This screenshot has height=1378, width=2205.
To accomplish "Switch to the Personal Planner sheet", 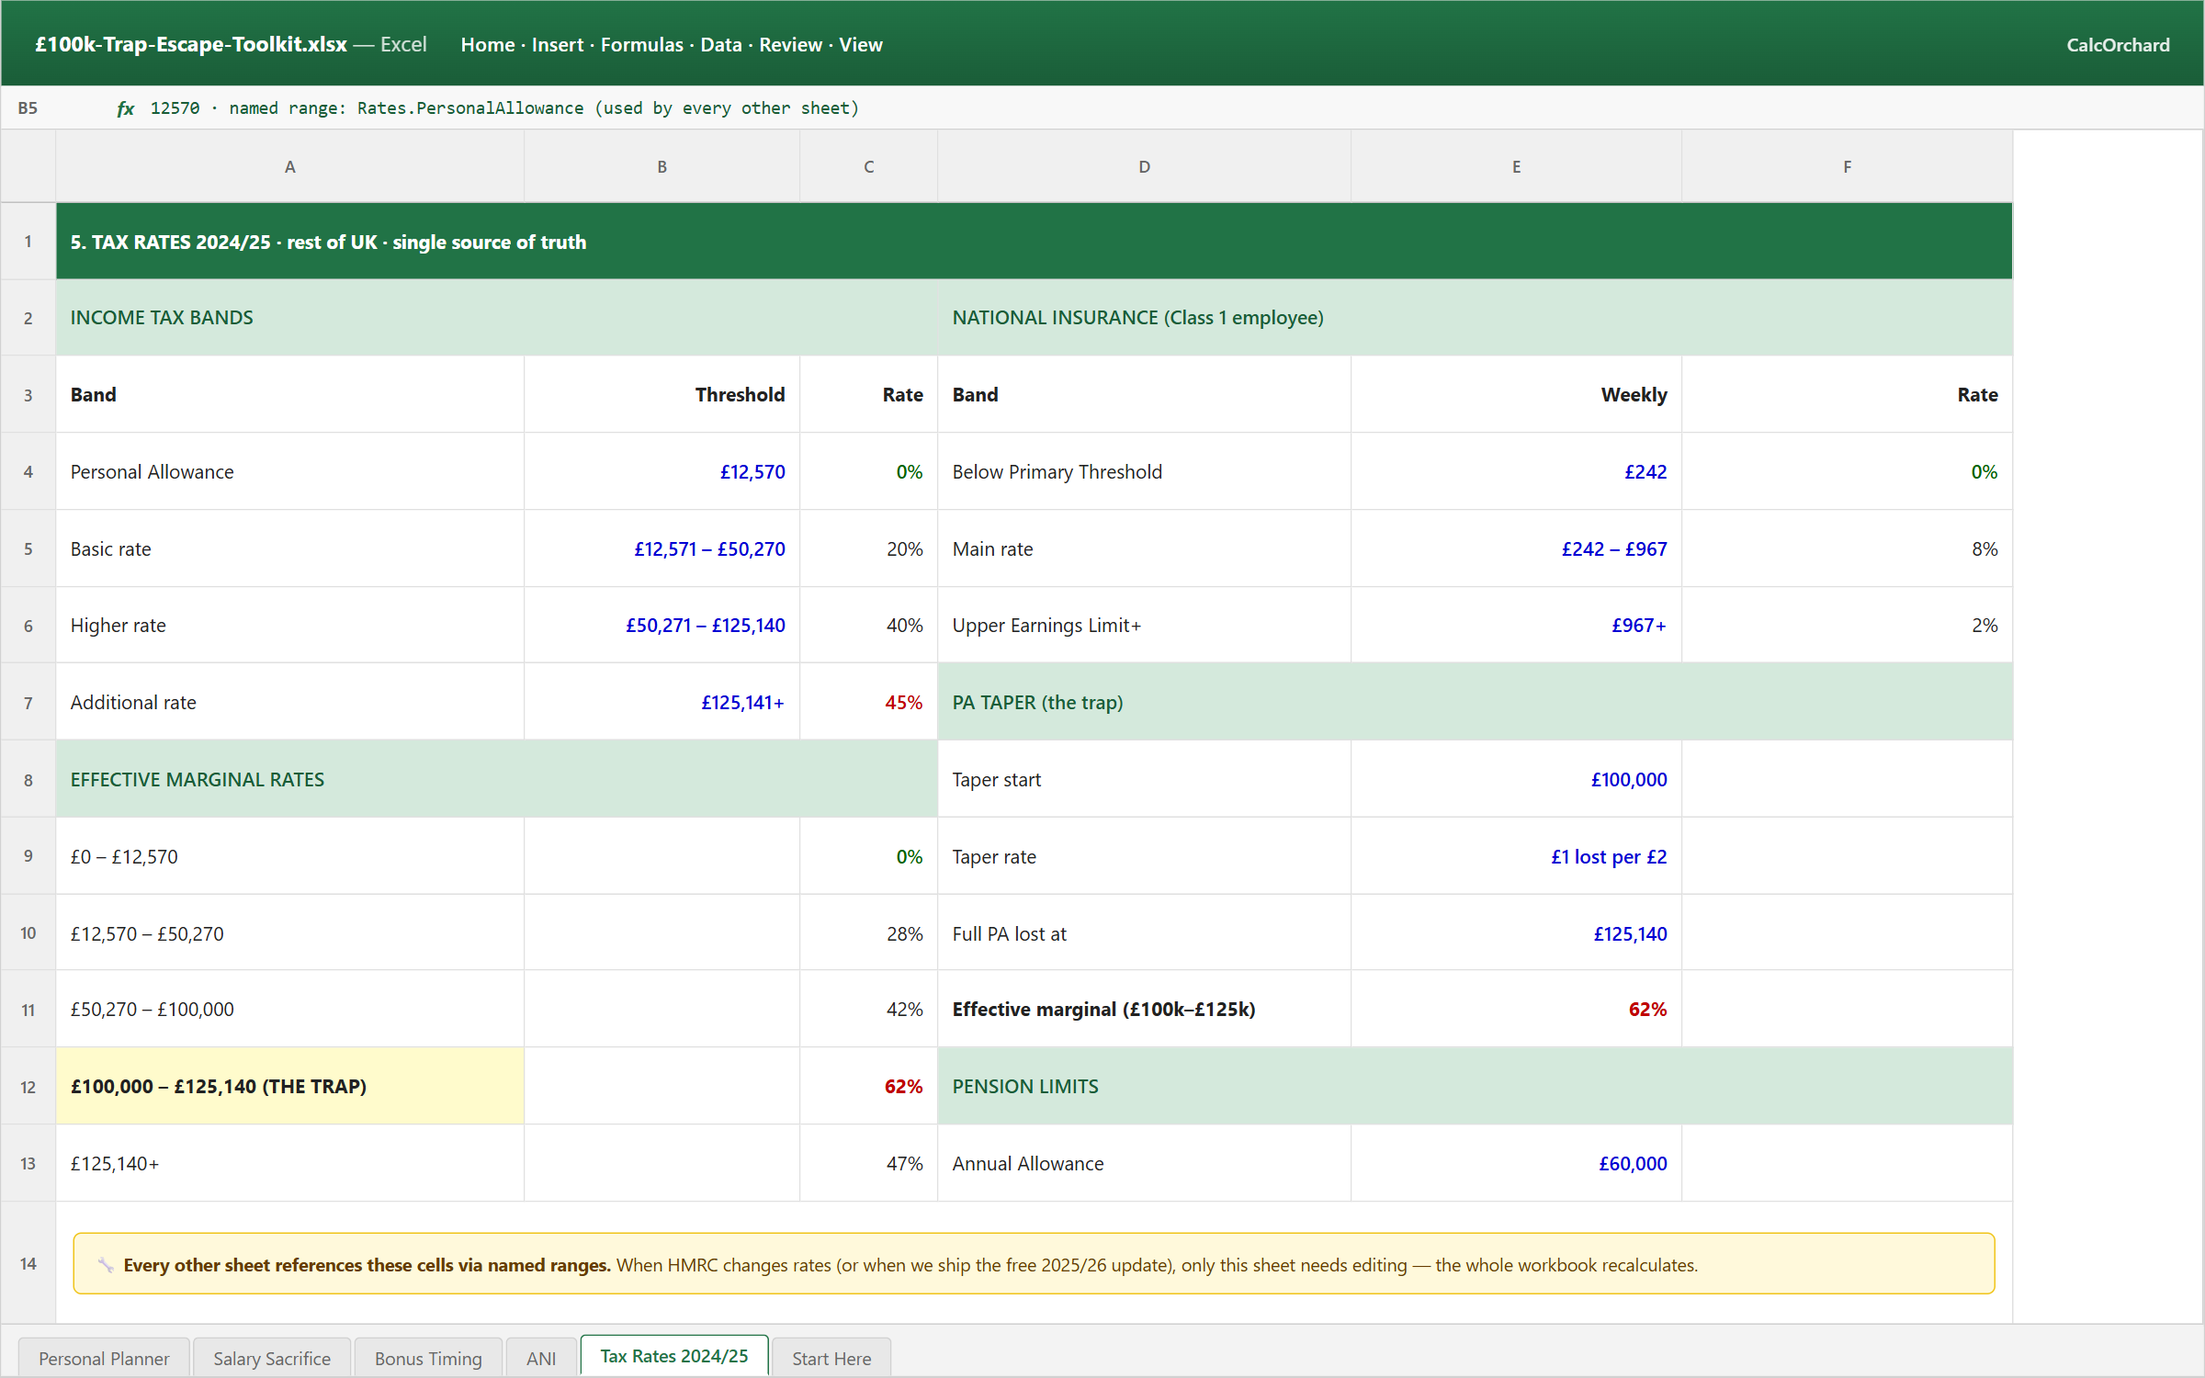I will [x=104, y=1358].
